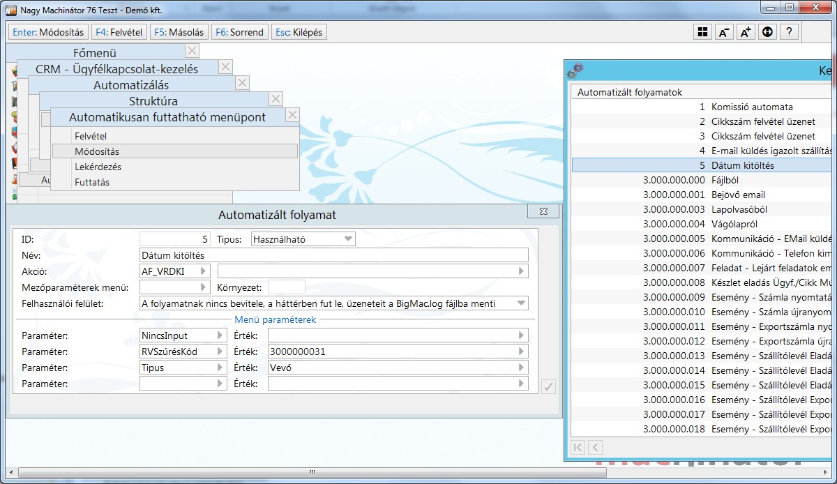837x484 pixels.
Task: Open lookup arrow beside AF_VRDKI action
Action: coord(203,271)
